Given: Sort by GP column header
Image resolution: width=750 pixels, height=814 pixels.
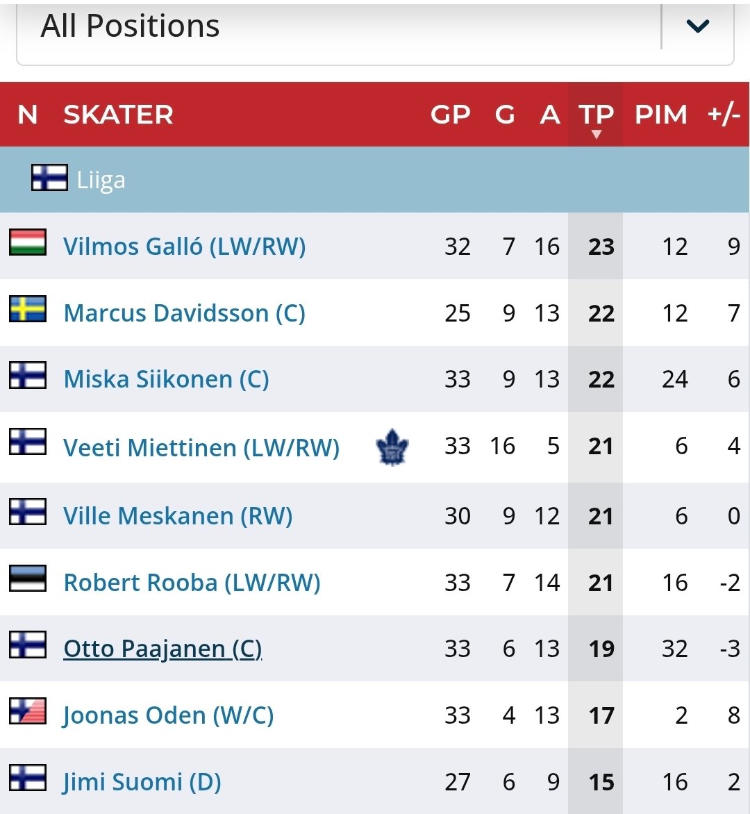Looking at the screenshot, I should [x=450, y=115].
